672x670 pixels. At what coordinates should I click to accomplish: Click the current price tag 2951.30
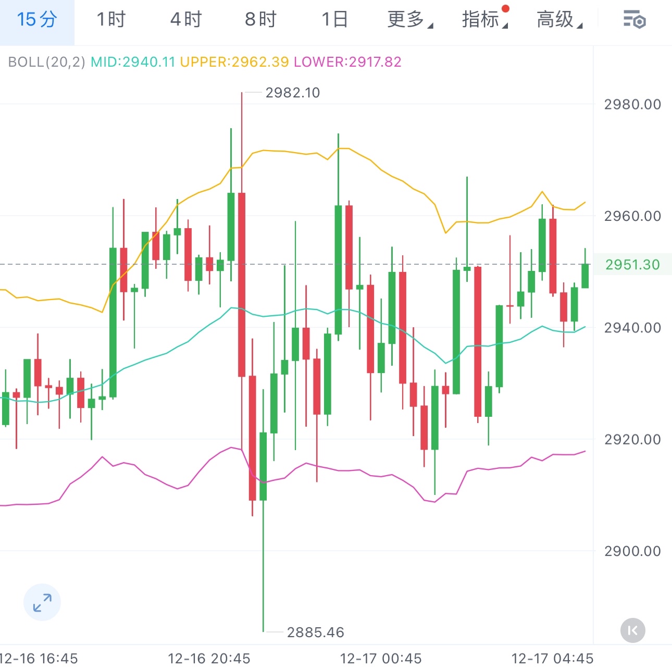click(632, 265)
